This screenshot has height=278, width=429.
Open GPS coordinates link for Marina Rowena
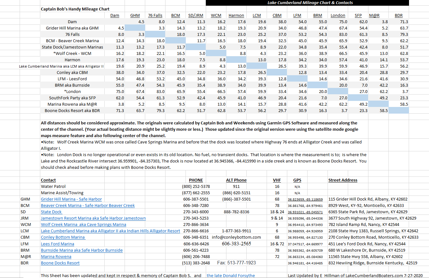[x=305, y=257]
